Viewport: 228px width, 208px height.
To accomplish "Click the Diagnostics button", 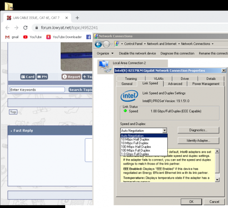I will (198, 130).
